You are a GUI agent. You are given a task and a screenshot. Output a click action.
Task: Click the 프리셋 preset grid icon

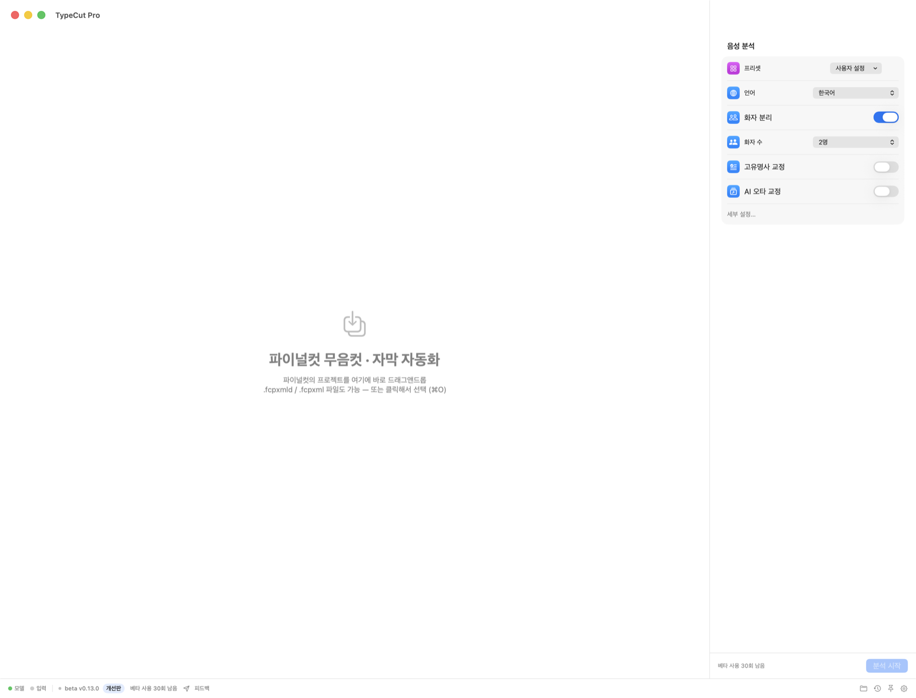coord(733,68)
